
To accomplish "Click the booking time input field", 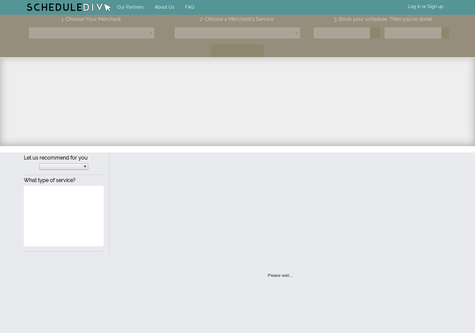I will 413,33.
